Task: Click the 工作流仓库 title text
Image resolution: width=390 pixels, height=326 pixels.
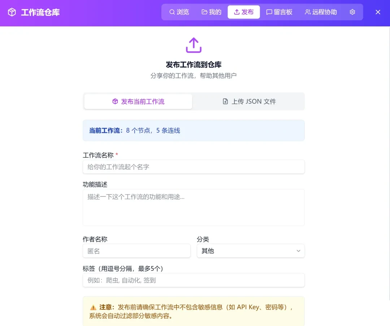Action: 40,12
